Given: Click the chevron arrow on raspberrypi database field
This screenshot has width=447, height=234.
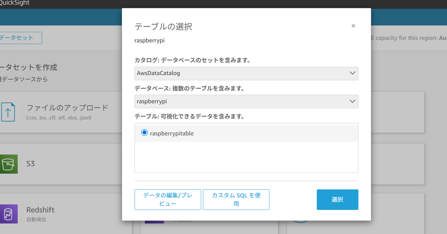Looking at the screenshot, I should click(352, 101).
